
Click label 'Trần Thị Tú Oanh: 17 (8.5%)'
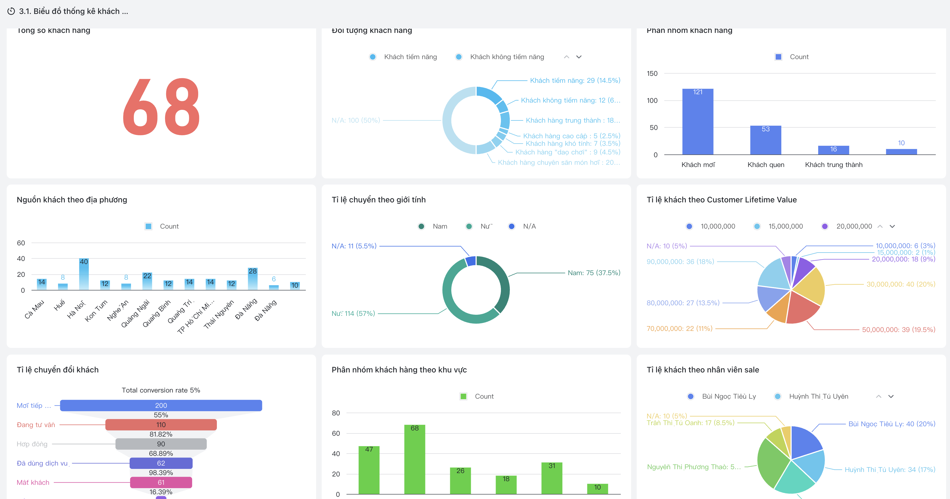click(690, 423)
